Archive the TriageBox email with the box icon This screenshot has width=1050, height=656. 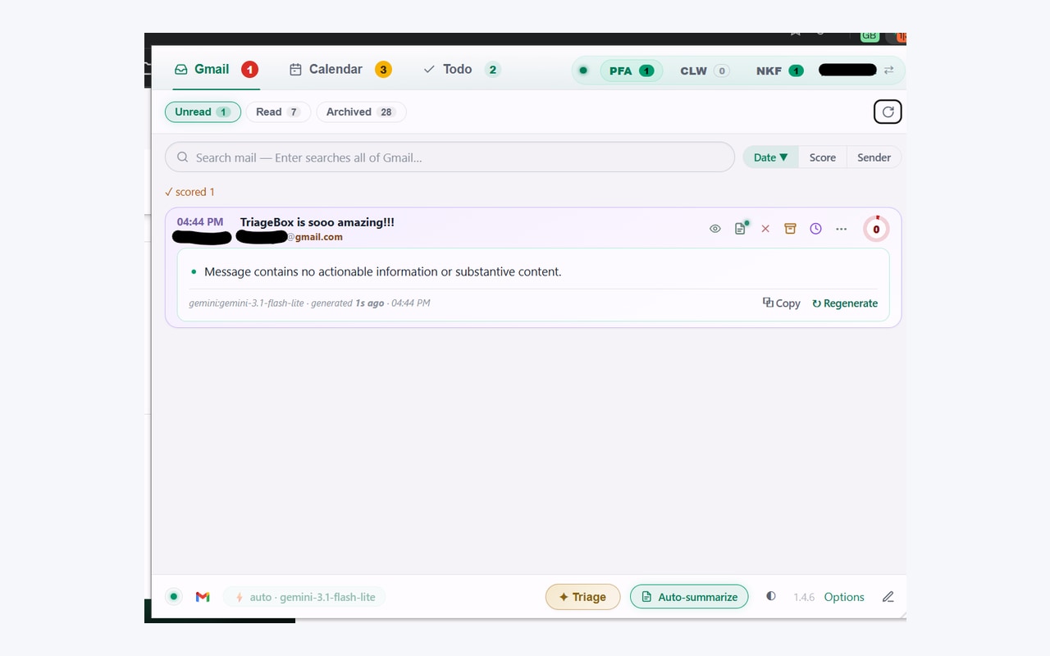(790, 229)
